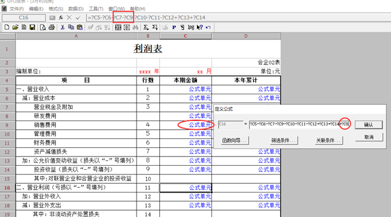The height and width of the screenshot is (217, 391).
Task: Click the greyed chart icon in the toolbar
Action: click(166, 27)
